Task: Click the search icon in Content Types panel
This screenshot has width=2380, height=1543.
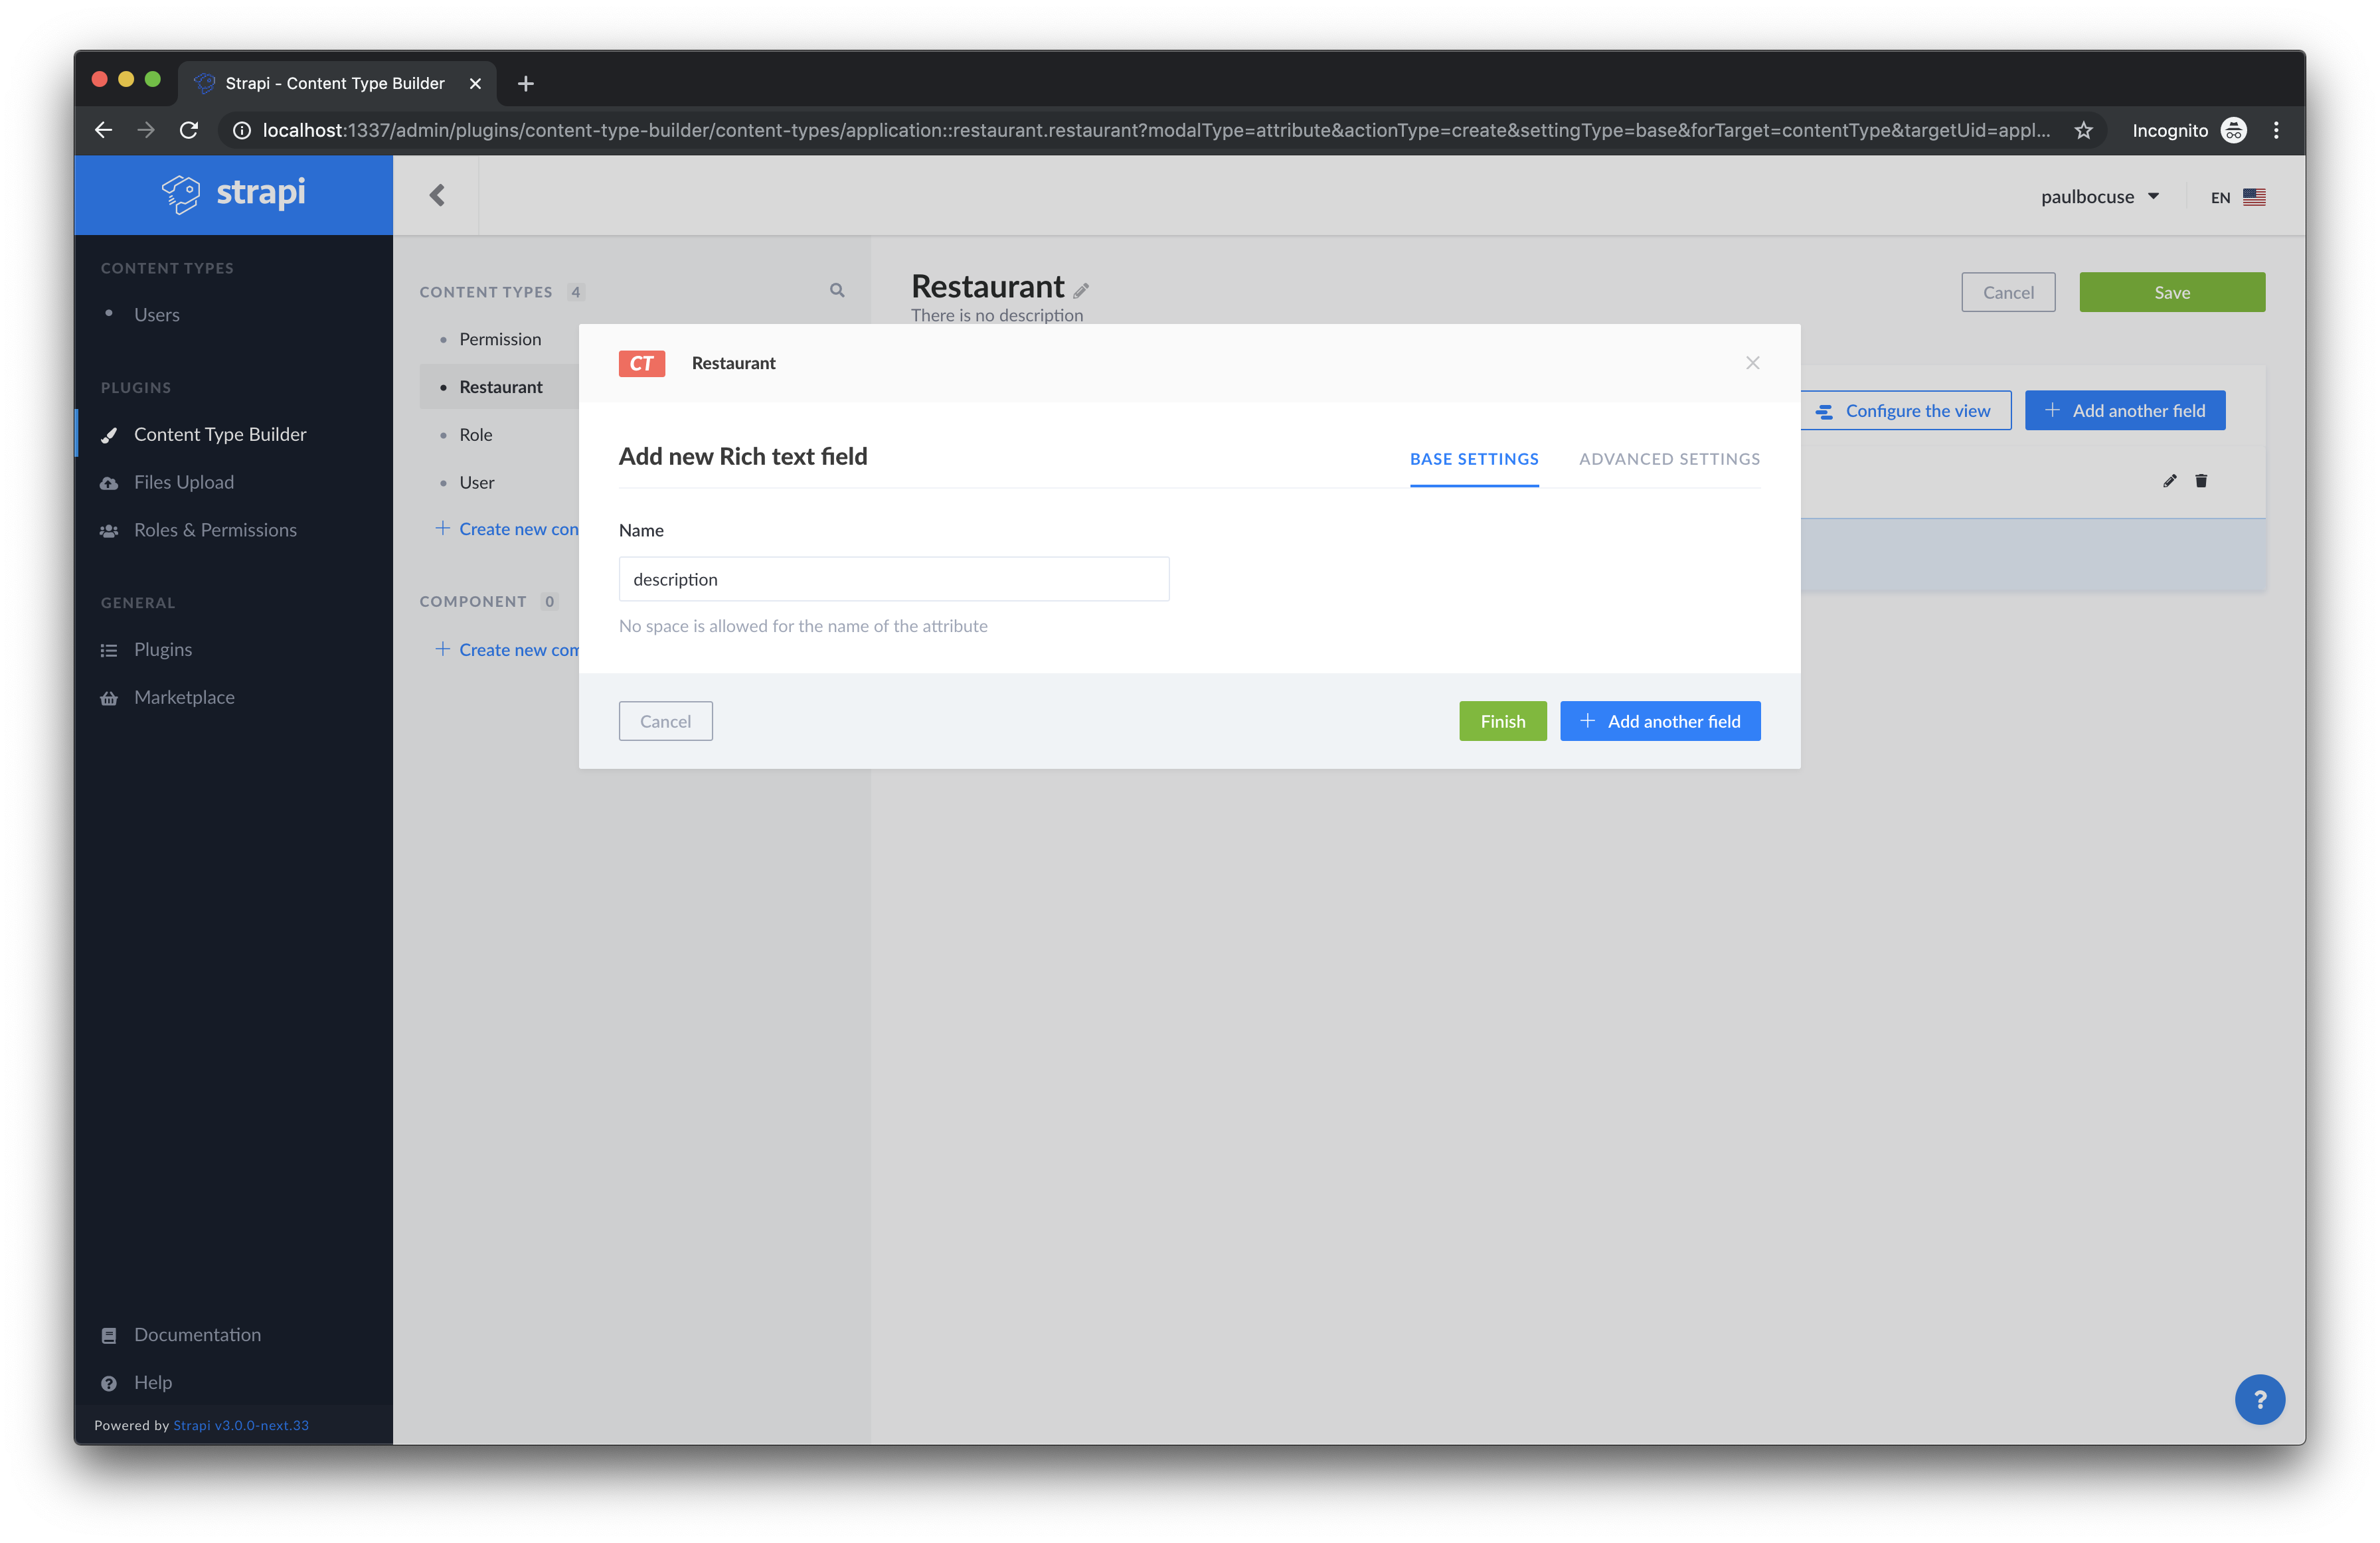Action: (837, 291)
